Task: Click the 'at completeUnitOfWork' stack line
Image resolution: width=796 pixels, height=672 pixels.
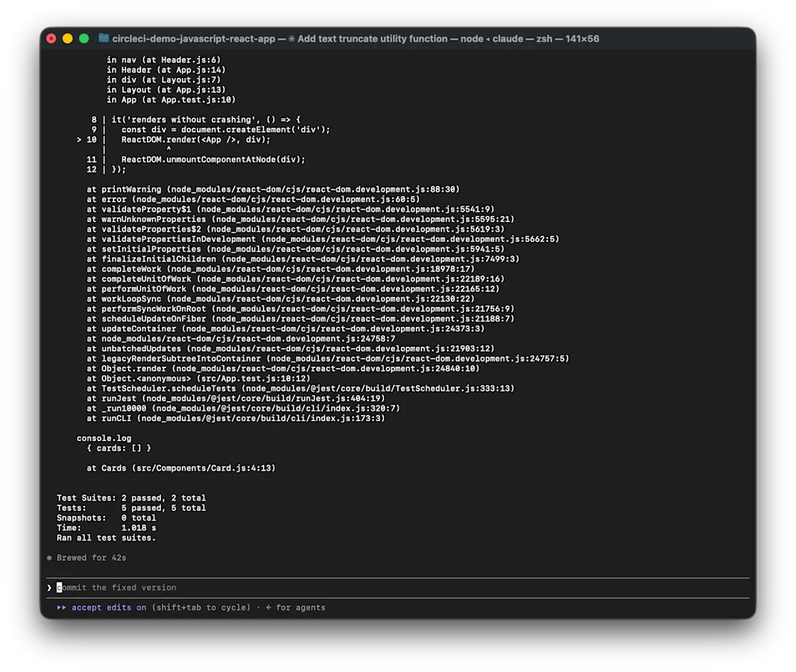Action: (x=295, y=278)
